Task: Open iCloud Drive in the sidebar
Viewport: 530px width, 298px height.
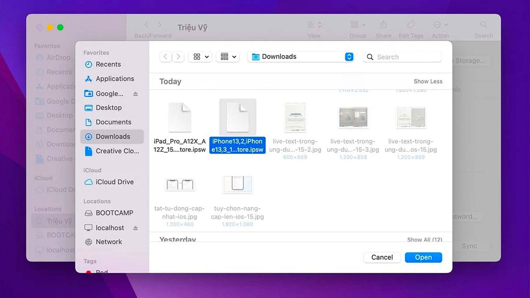Action: tap(114, 182)
